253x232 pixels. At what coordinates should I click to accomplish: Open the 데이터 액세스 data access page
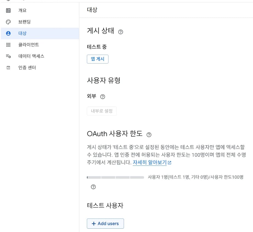(40, 56)
